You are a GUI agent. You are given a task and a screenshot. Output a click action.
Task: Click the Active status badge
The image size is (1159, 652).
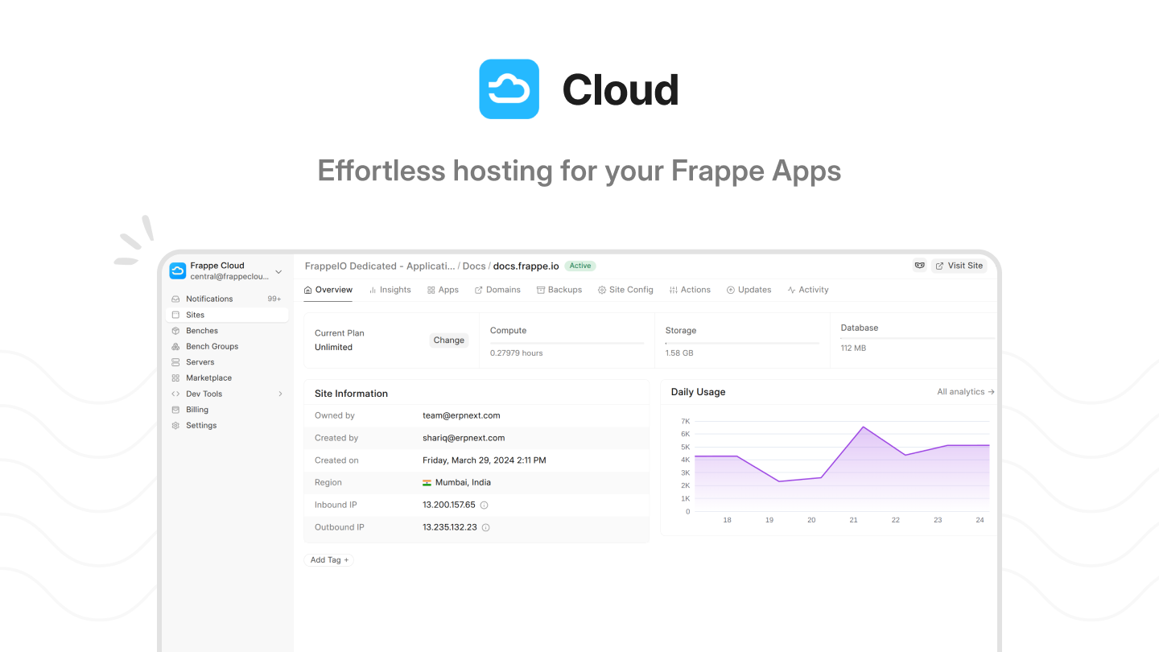pos(579,265)
